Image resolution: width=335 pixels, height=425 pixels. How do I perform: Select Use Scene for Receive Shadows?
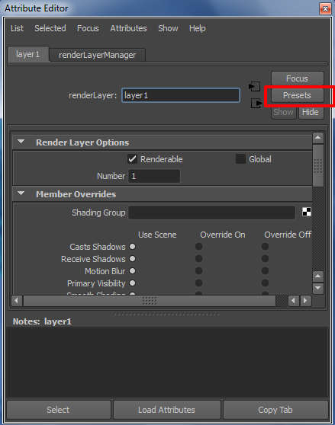coord(133,259)
